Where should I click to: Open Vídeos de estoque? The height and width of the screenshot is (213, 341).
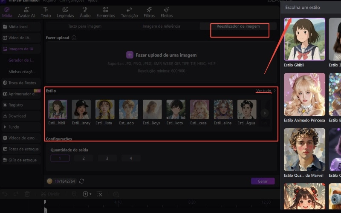pyautogui.click(x=20, y=138)
